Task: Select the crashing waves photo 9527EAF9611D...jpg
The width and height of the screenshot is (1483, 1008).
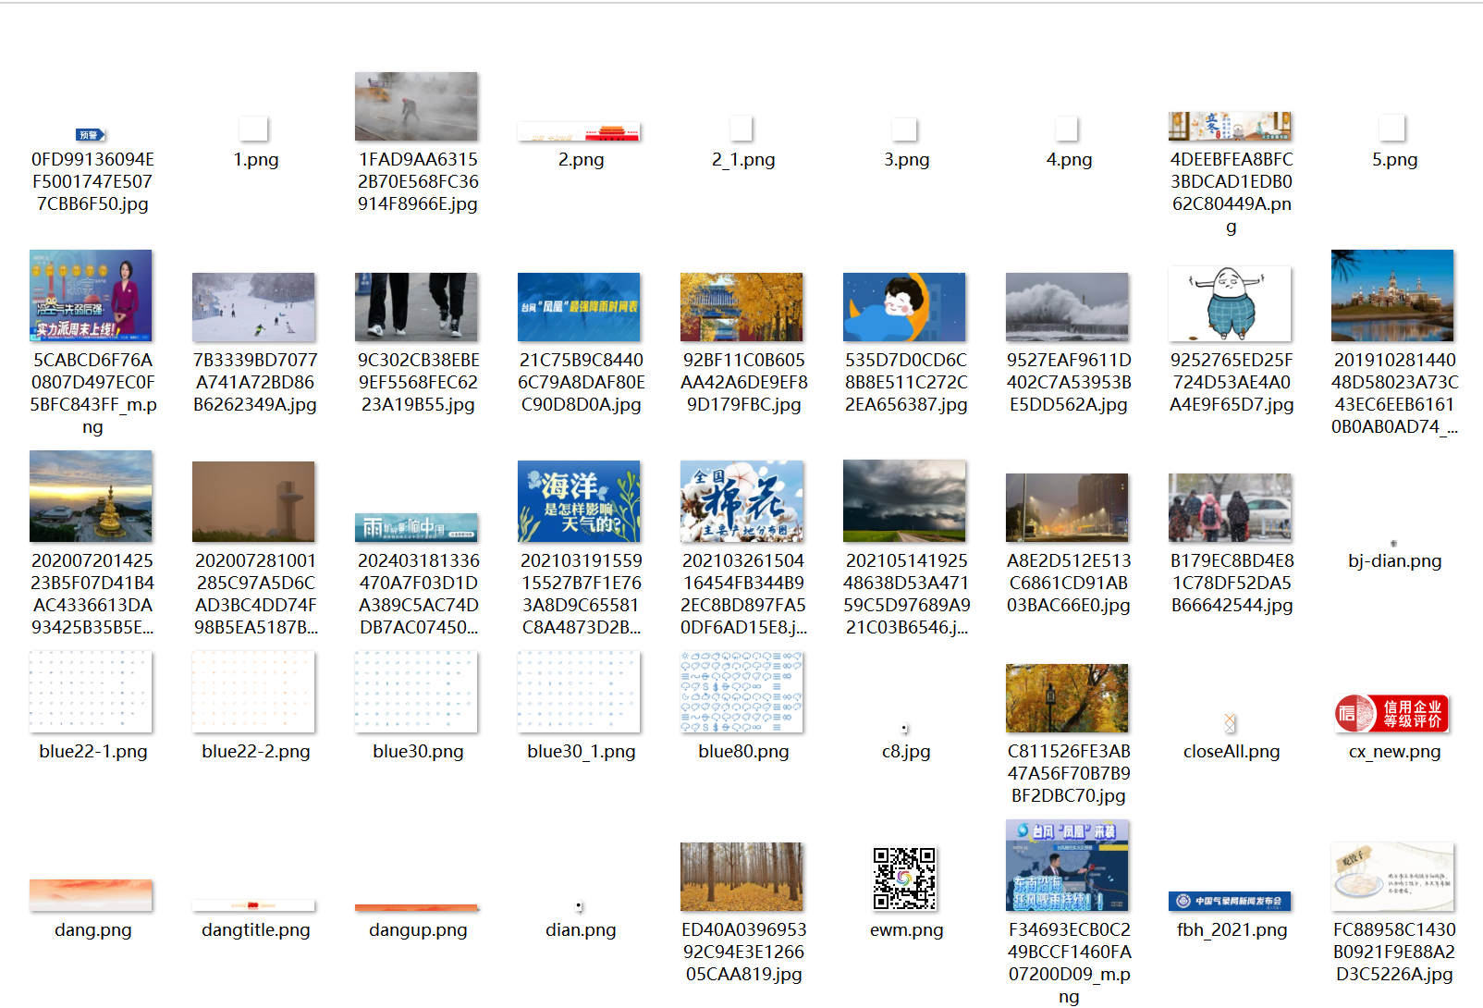Action: (1067, 307)
